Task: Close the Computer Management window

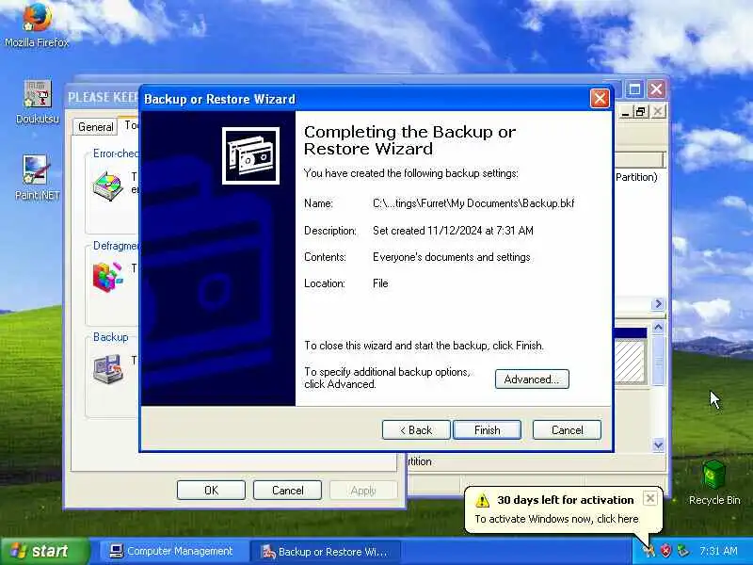Action: tap(656, 89)
